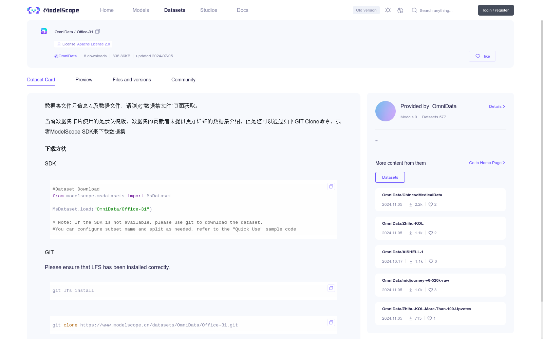Like the Office-31 dataset

(x=482, y=56)
